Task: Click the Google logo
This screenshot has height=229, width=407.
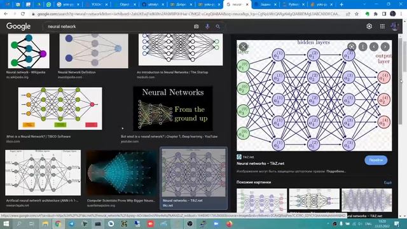Action: pyautogui.click(x=18, y=26)
